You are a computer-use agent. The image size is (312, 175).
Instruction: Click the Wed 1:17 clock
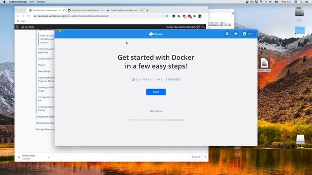point(286,2)
